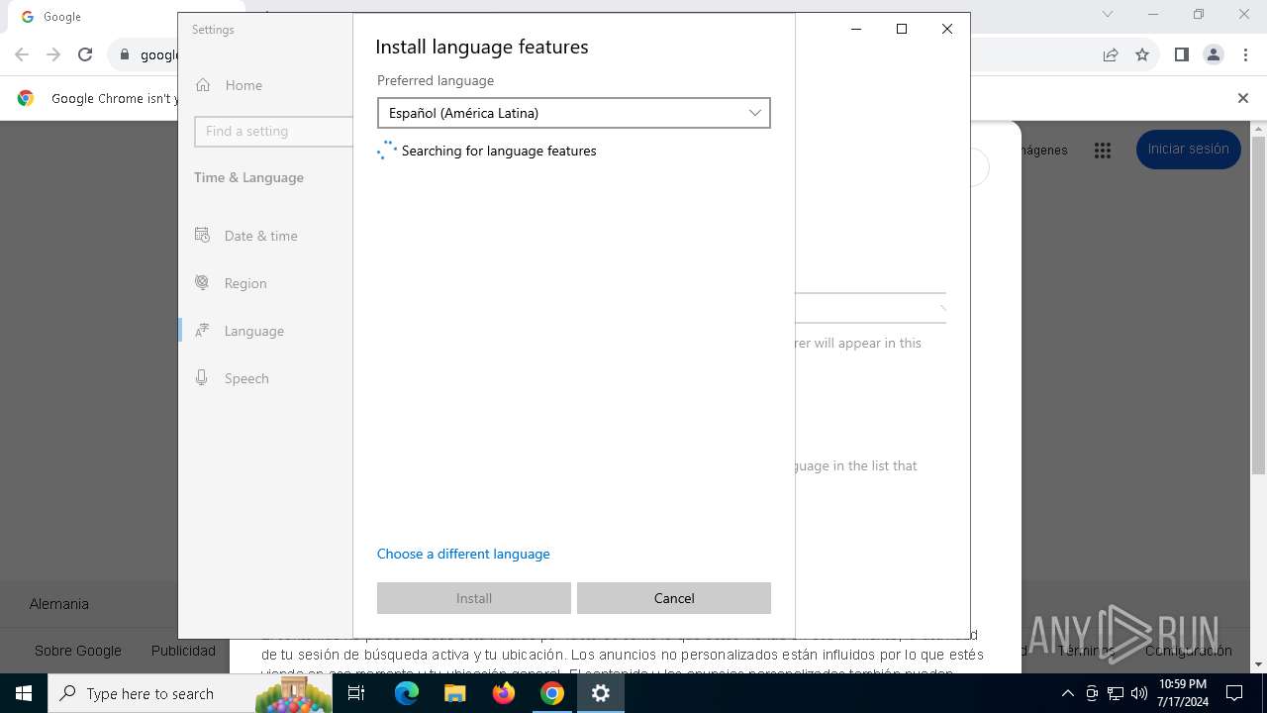Open File Explorer from taskbar

pos(455,693)
